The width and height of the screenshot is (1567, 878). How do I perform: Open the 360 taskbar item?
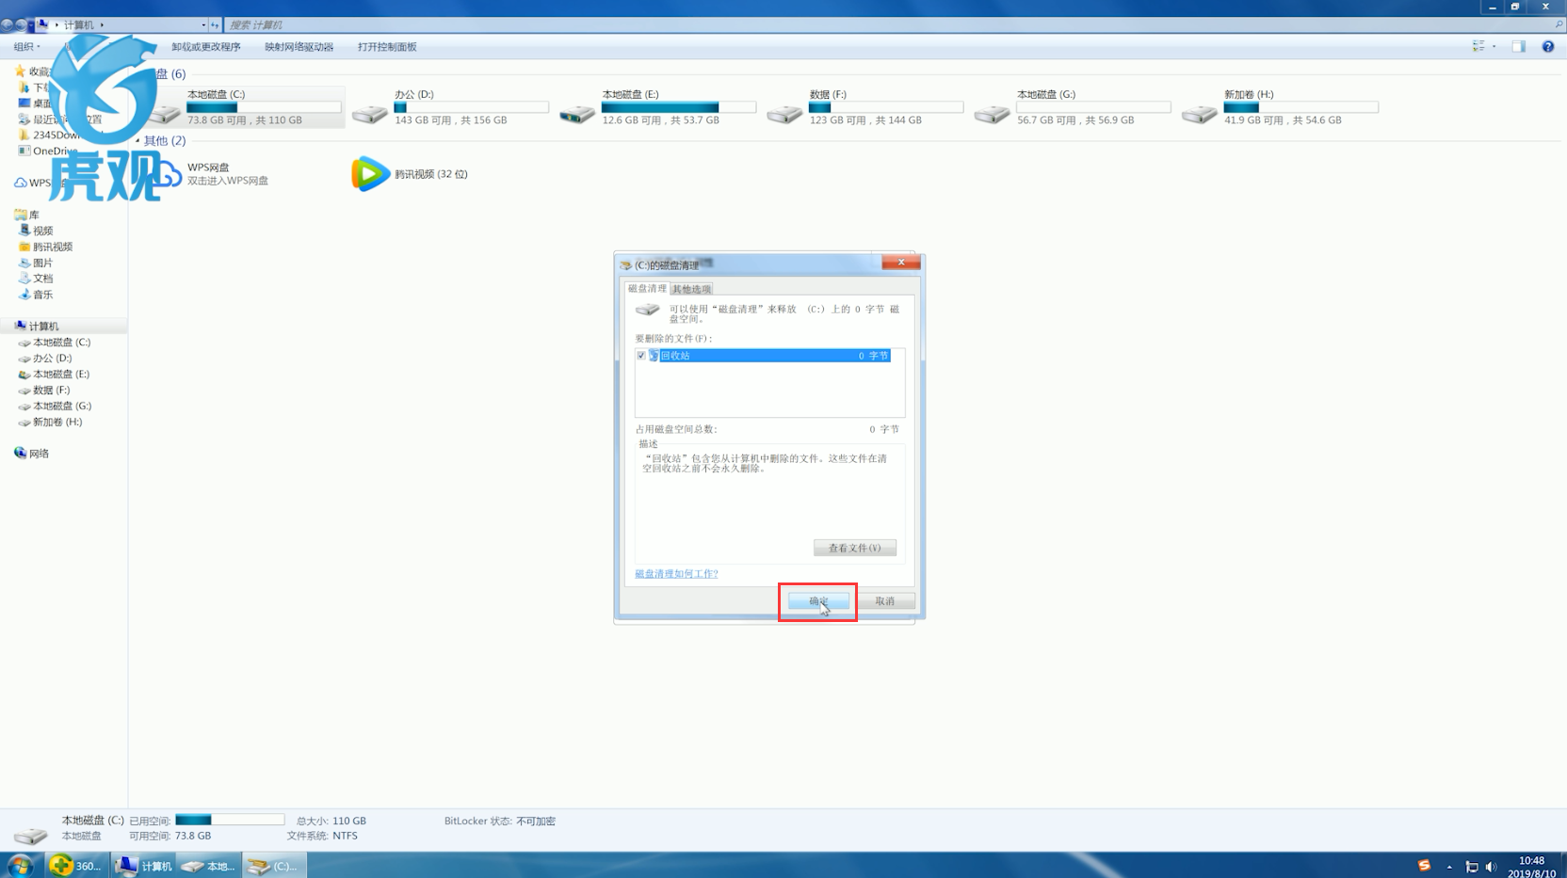76,866
